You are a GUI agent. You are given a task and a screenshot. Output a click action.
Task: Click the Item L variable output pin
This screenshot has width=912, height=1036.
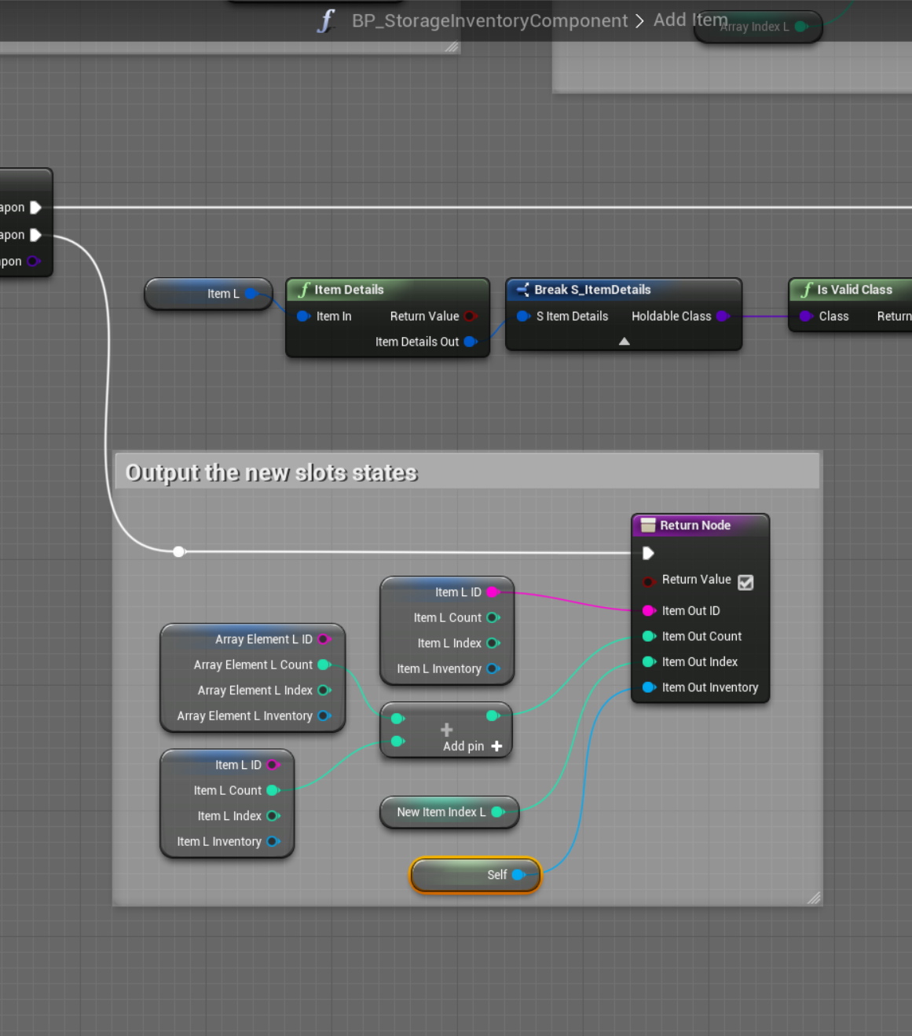(251, 294)
